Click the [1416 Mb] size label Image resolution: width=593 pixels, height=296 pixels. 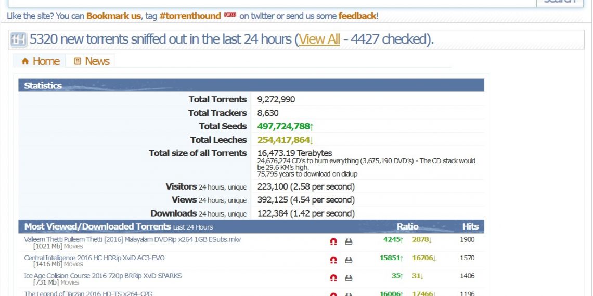[x=48, y=264]
